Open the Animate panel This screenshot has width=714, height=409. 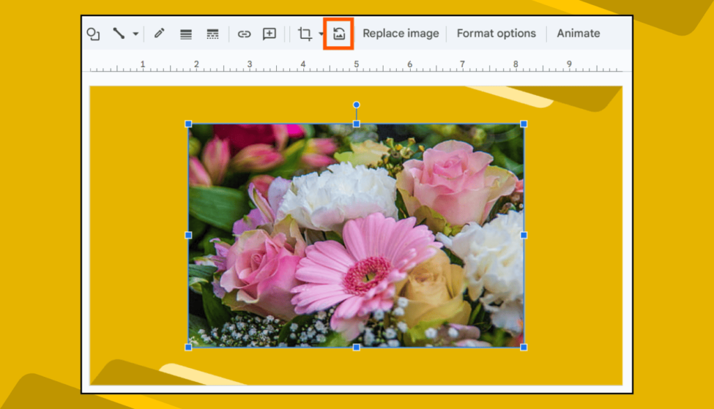pyautogui.click(x=578, y=33)
